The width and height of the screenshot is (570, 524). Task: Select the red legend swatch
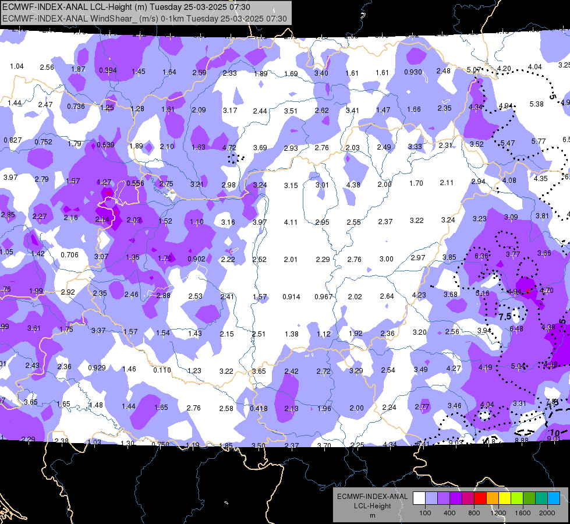[x=480, y=498]
